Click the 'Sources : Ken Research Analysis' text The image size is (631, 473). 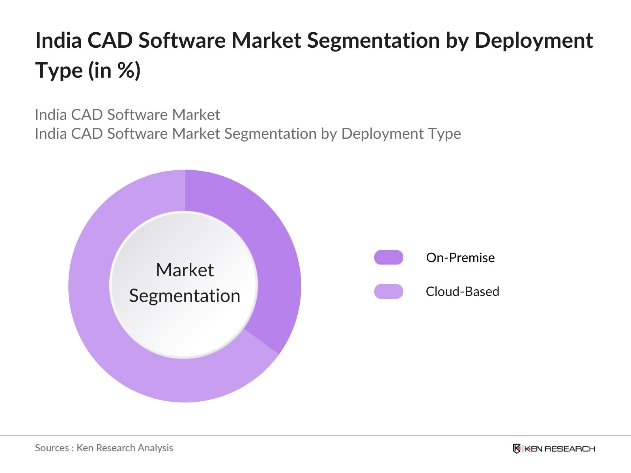[x=104, y=448]
